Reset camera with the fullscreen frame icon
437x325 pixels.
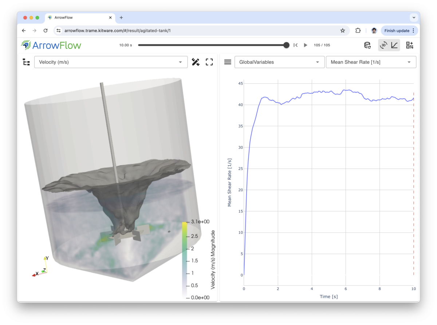coord(209,62)
